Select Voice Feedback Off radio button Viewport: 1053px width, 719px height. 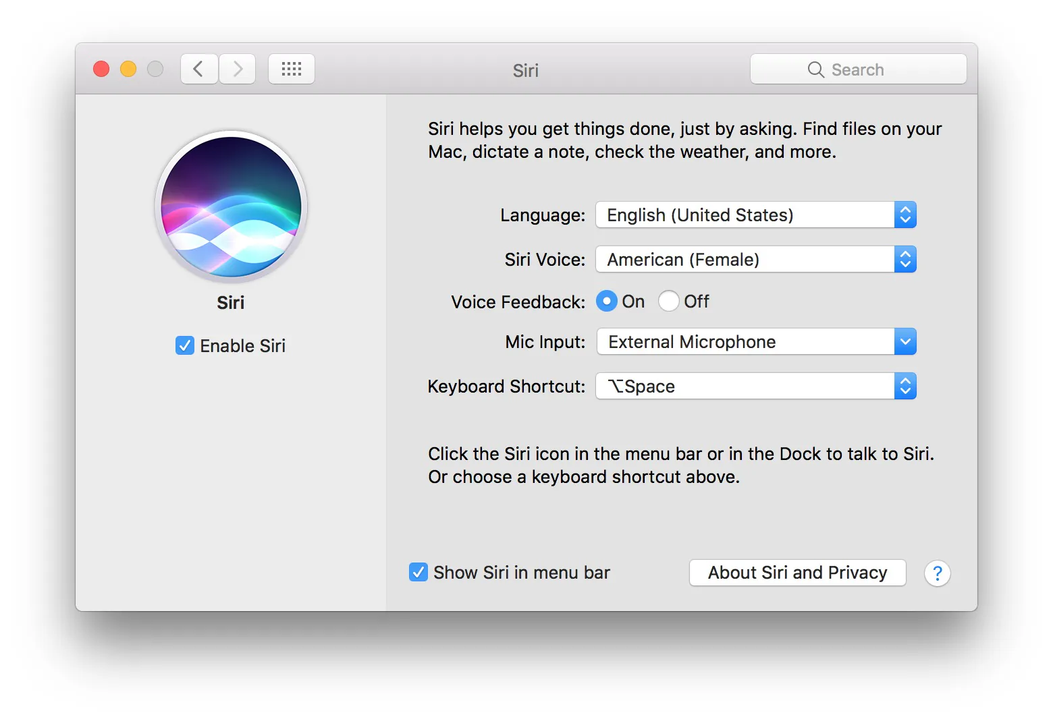669,301
